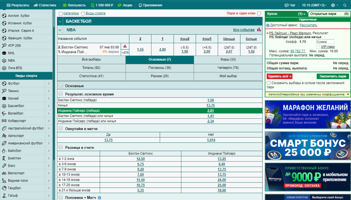Click Велоспорт bicycle icon

pos(4,173)
